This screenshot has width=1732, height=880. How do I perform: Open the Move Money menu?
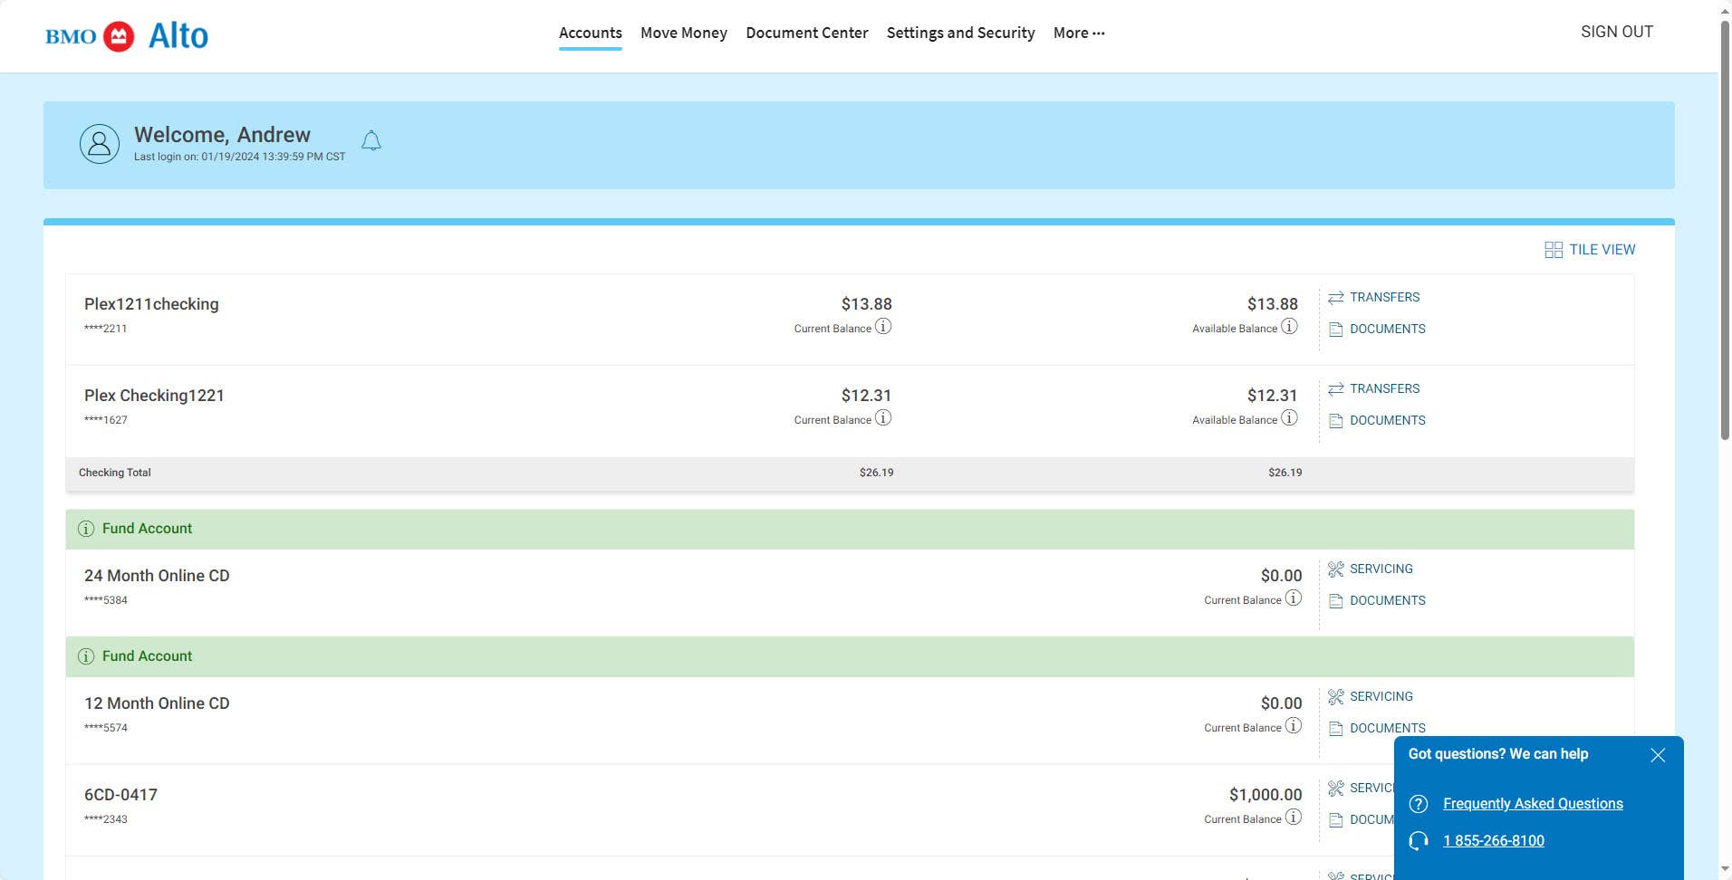[x=683, y=33]
